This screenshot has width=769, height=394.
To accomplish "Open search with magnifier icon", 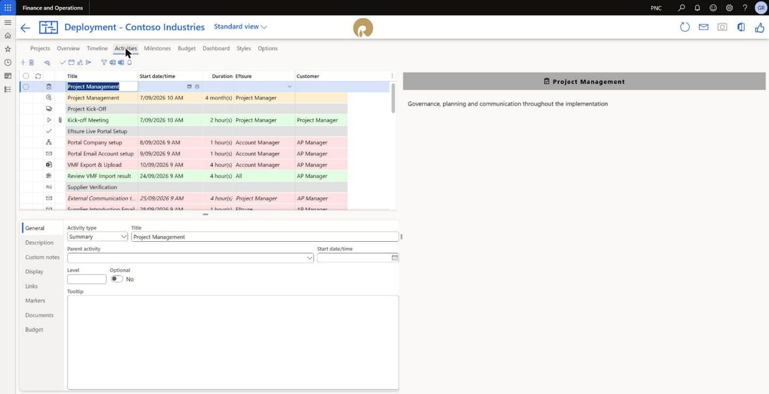I will click(681, 8).
